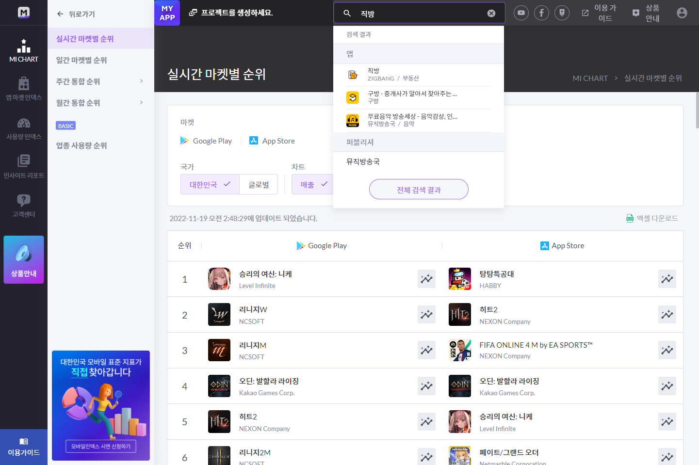
Task: Open the 상품 안내 header link
Action: tap(647, 13)
